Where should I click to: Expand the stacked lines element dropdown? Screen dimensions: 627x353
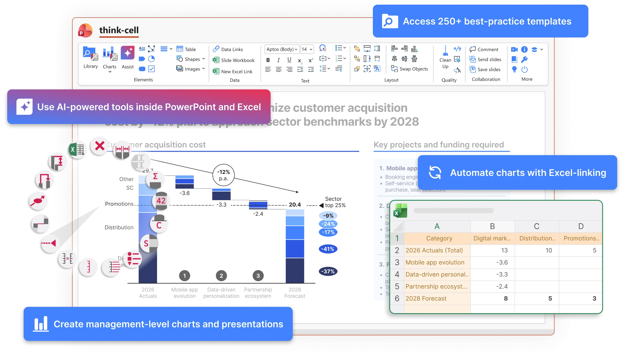(x=171, y=49)
